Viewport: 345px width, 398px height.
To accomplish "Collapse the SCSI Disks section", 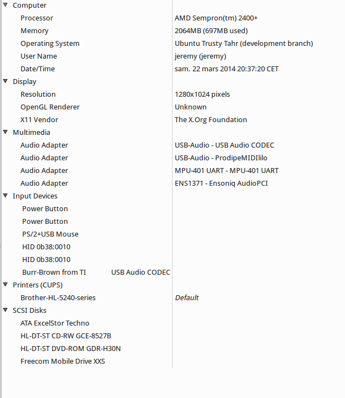I will point(6,311).
